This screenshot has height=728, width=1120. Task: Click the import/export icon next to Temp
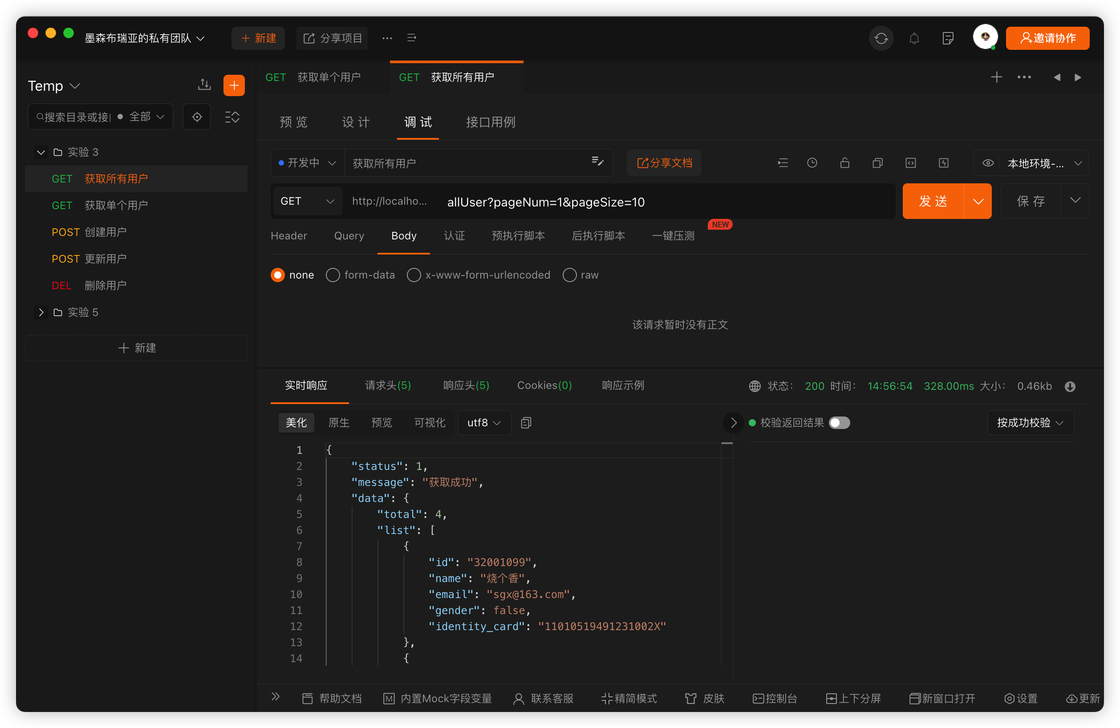point(204,85)
